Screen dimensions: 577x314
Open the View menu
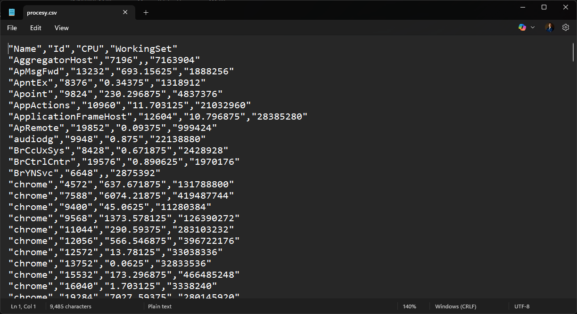click(61, 28)
